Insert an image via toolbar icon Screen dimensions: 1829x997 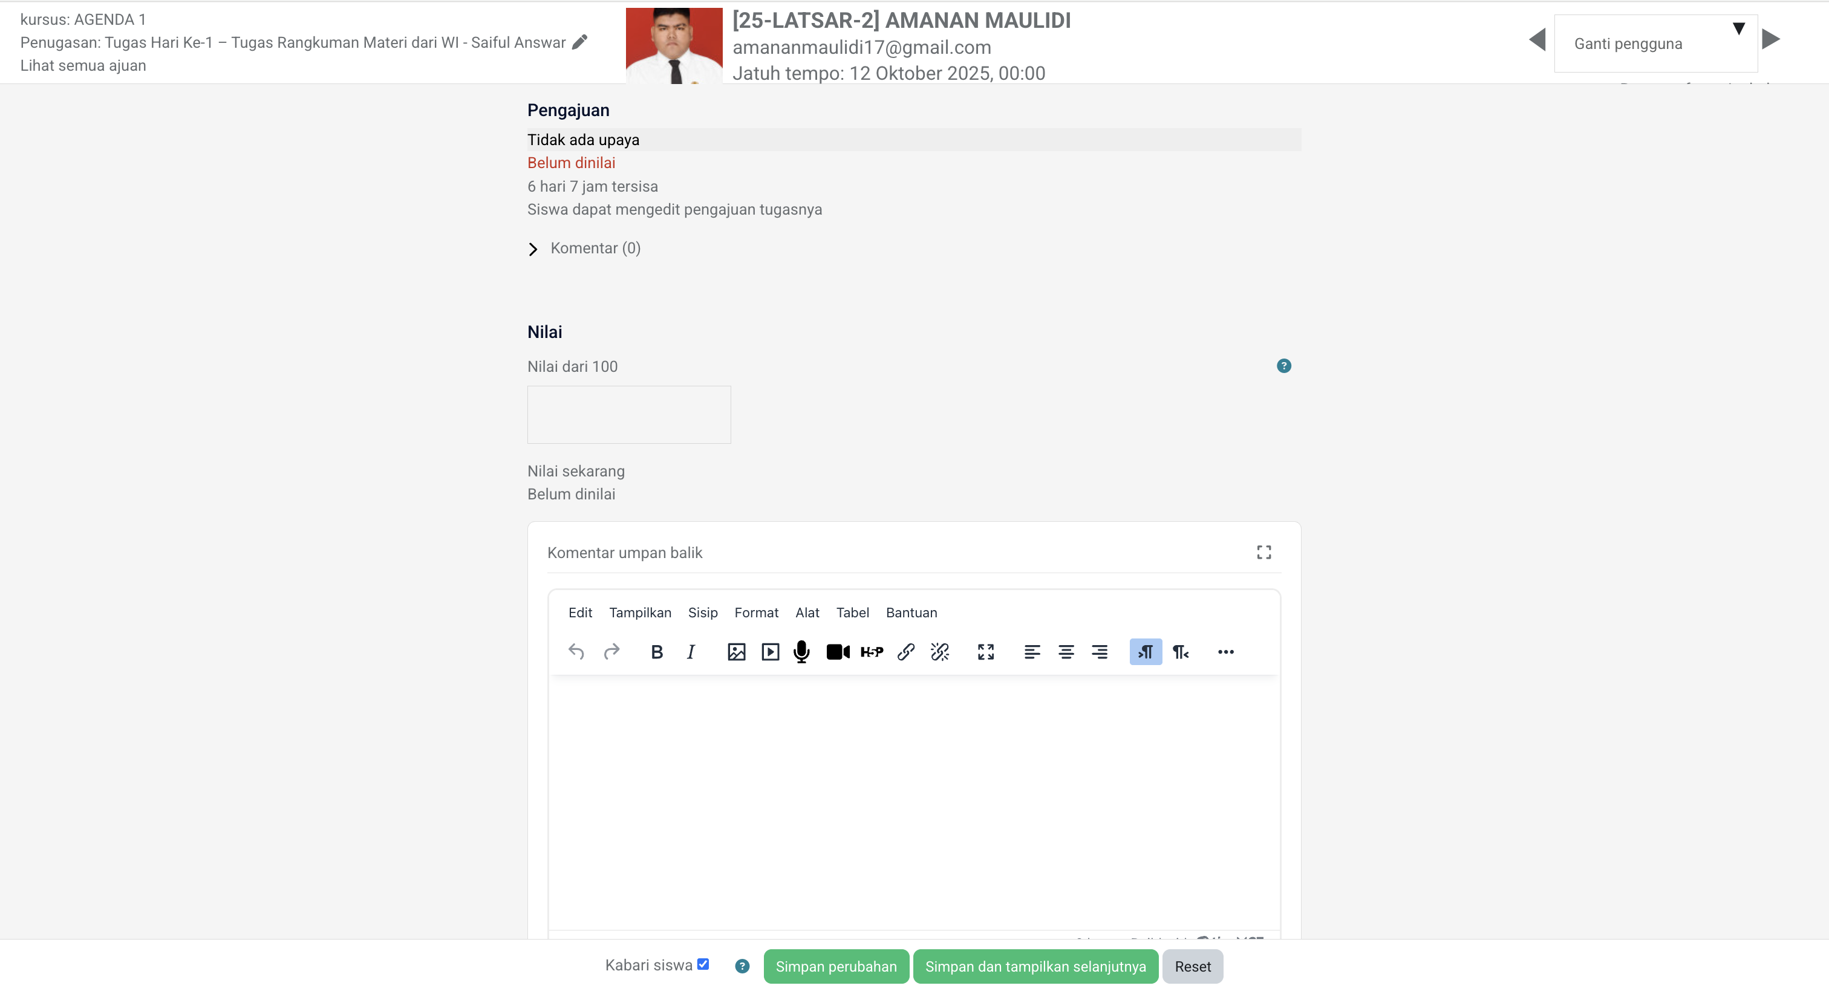736,651
